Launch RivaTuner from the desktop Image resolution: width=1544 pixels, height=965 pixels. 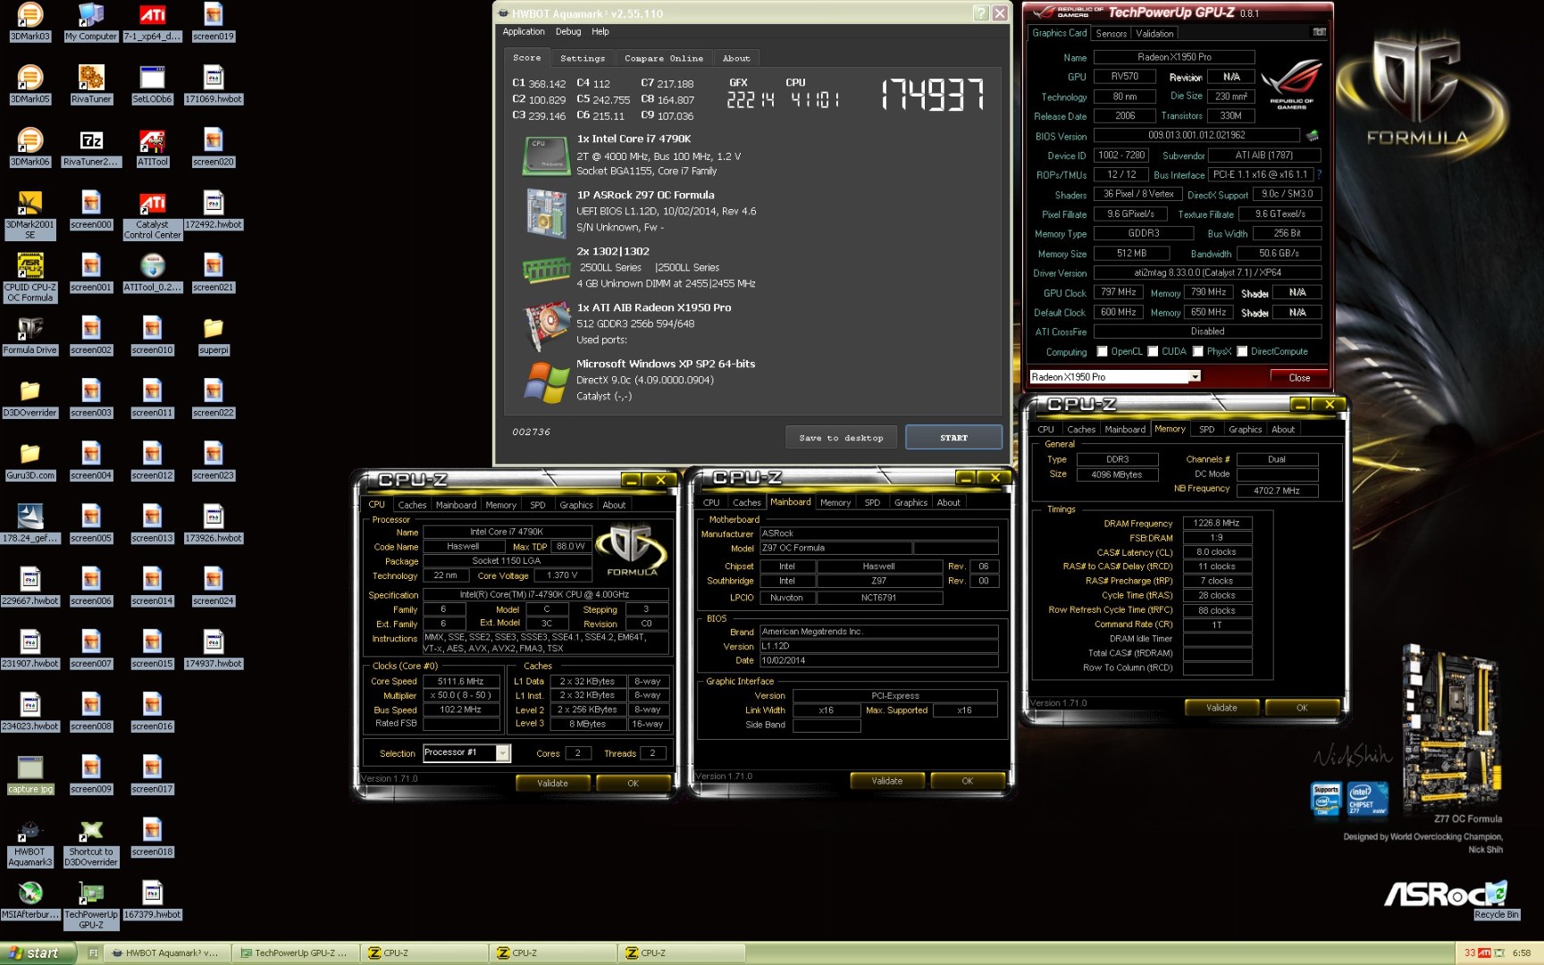tap(91, 85)
